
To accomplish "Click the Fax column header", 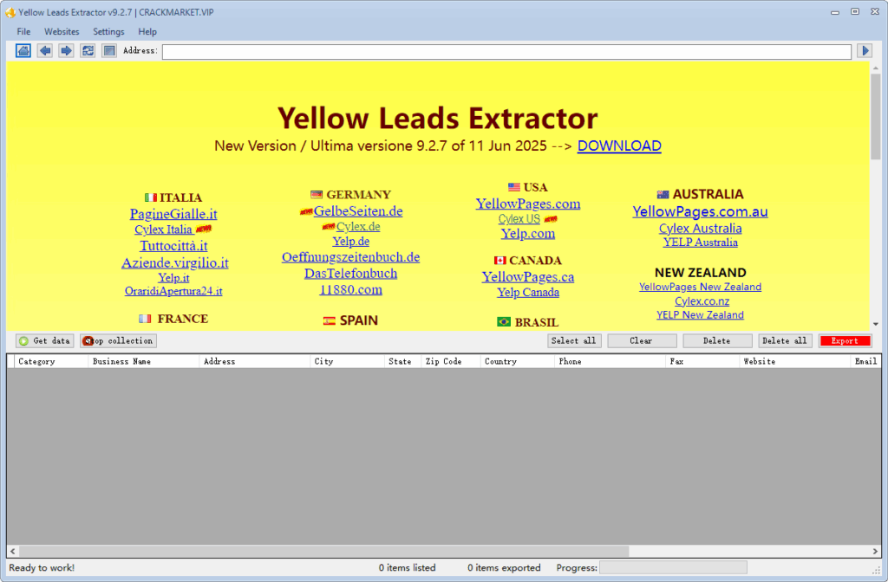I will coord(702,361).
